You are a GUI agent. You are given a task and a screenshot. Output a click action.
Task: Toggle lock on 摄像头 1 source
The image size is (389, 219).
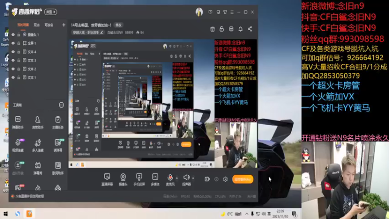[x=18, y=35]
